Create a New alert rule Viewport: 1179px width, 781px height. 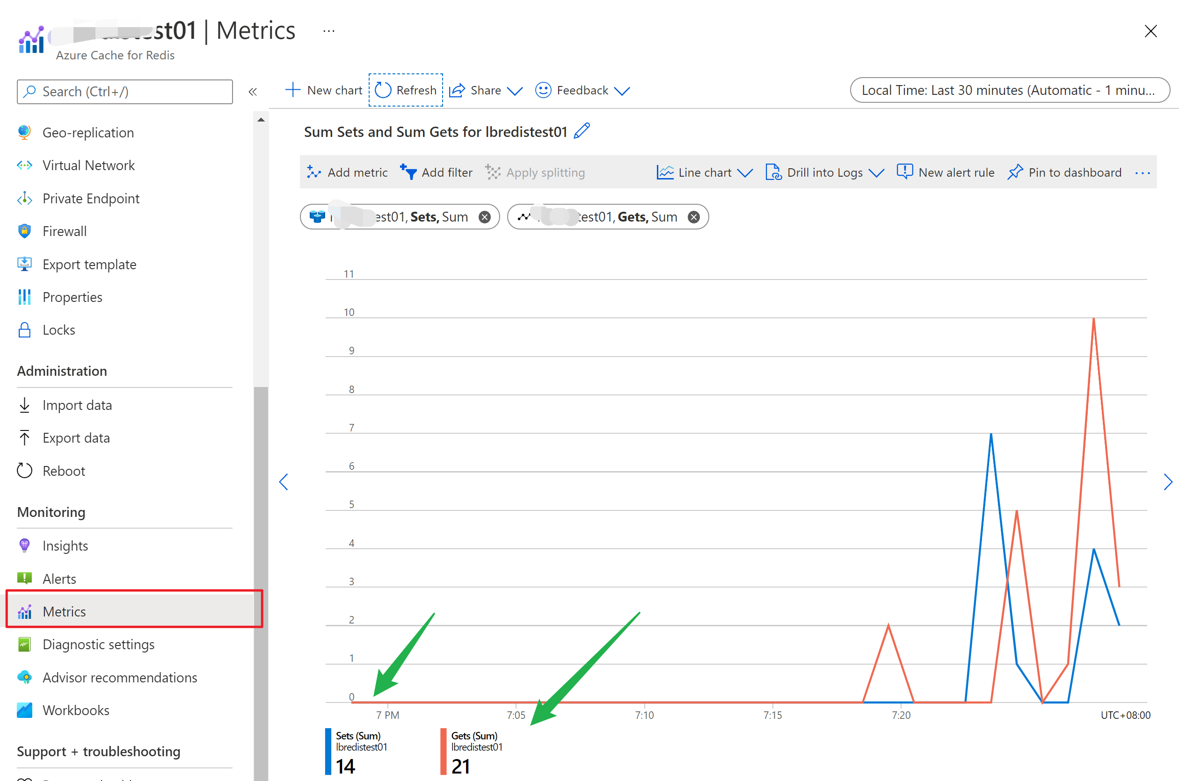pos(945,172)
